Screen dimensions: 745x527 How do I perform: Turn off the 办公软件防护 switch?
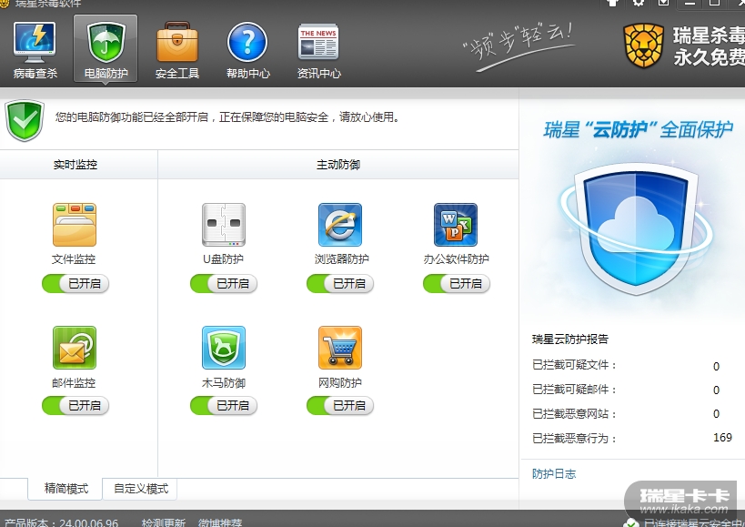click(457, 284)
